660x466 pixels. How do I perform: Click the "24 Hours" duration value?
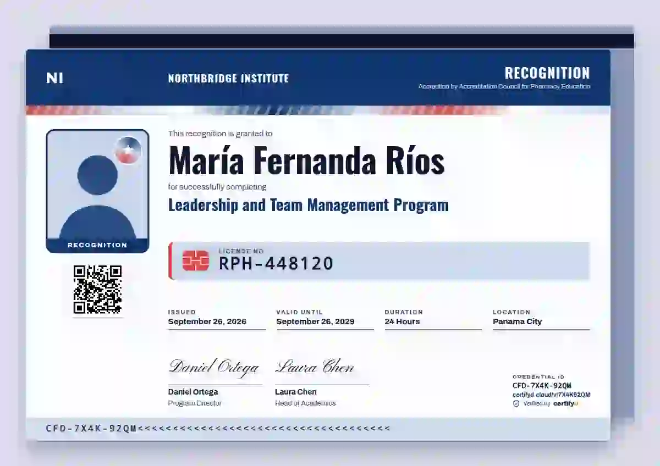[402, 322]
